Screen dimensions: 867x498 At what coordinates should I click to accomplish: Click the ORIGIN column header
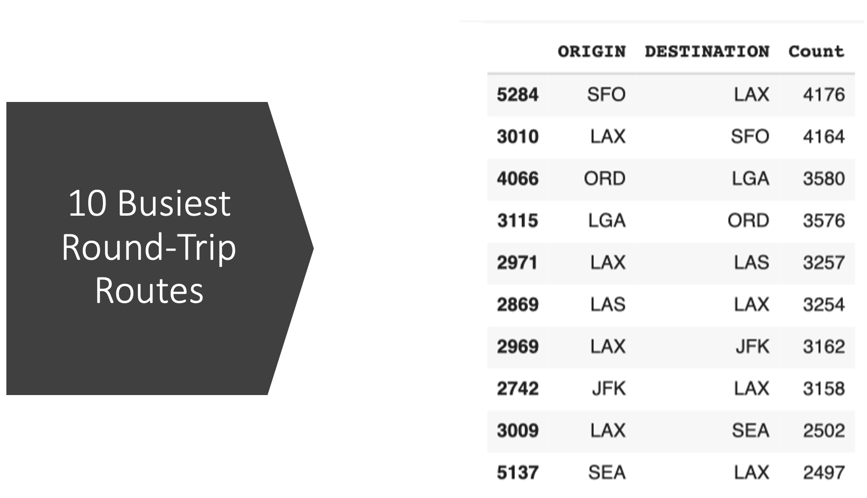click(591, 51)
